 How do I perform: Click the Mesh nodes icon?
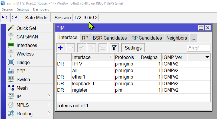(11, 88)
